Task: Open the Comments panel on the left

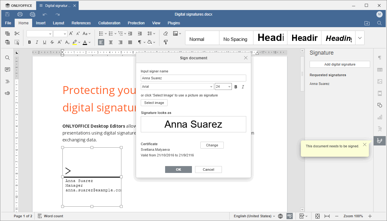Action: [7, 69]
